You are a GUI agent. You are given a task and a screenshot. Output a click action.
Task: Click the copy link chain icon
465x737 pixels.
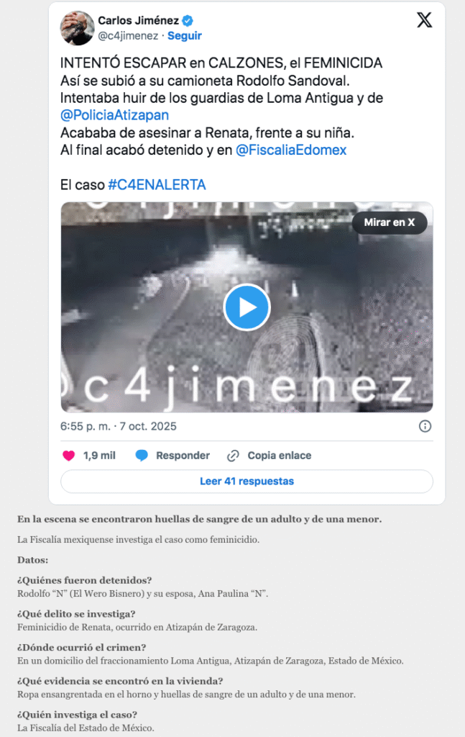(233, 456)
